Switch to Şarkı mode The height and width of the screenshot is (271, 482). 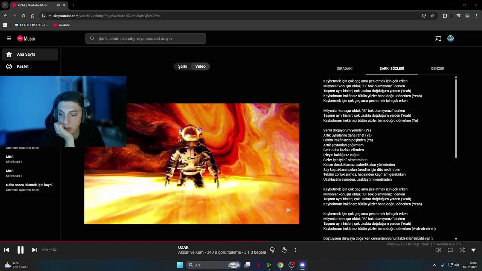(x=183, y=66)
